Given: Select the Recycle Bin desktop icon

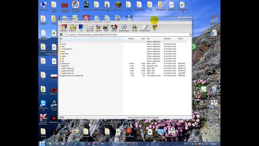Looking at the screenshot, I should (x=214, y=89).
